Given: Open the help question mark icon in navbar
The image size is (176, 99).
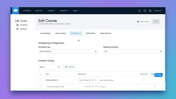Looking at the screenshot, I should click(x=145, y=11).
